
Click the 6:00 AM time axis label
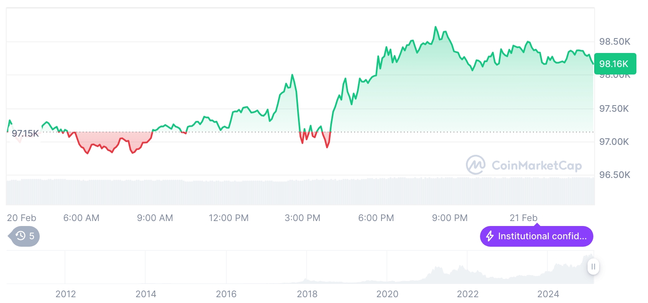pyautogui.click(x=82, y=218)
